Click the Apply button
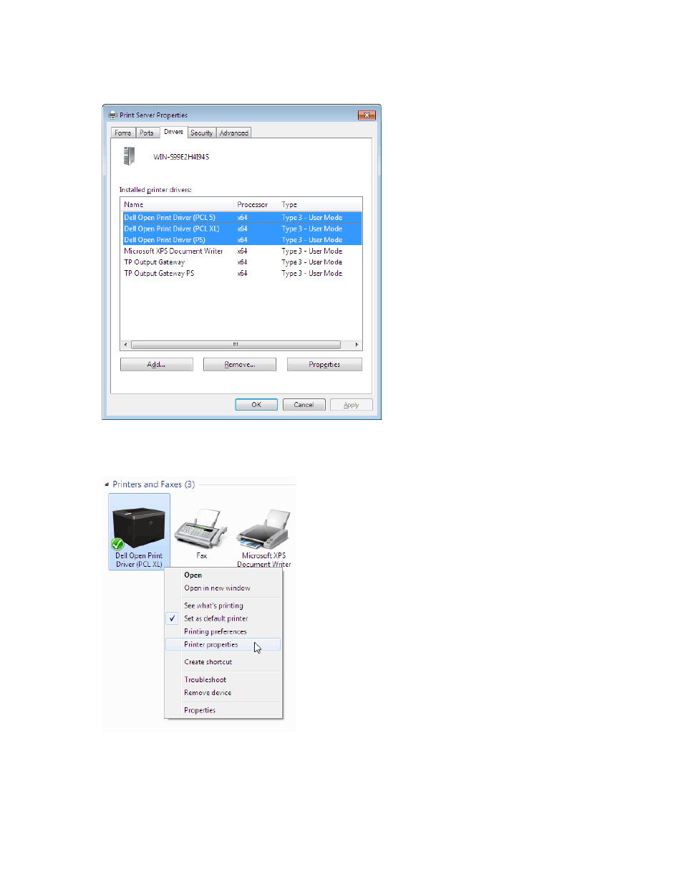The image size is (683, 885). (352, 405)
